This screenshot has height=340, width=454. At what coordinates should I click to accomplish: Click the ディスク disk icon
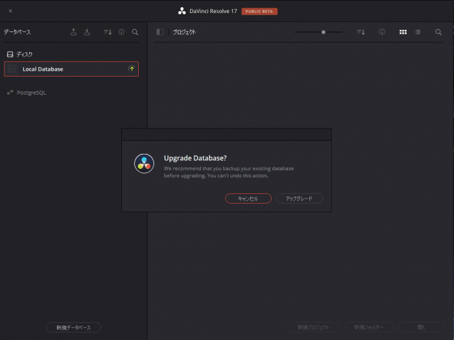10,54
